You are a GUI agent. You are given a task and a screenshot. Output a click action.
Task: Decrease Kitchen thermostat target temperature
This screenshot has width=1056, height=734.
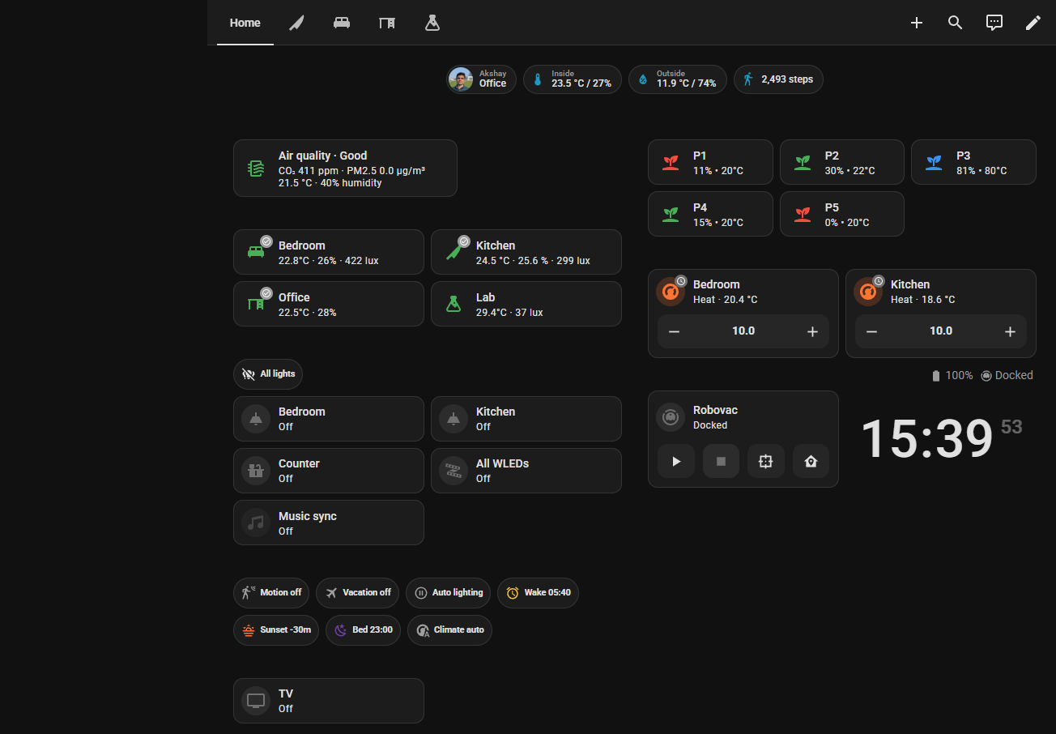pyautogui.click(x=871, y=331)
